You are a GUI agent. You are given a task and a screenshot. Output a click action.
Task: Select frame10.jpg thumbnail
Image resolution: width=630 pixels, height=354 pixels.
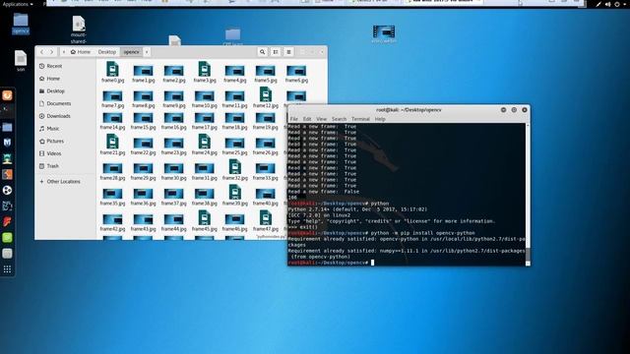click(x=204, y=96)
